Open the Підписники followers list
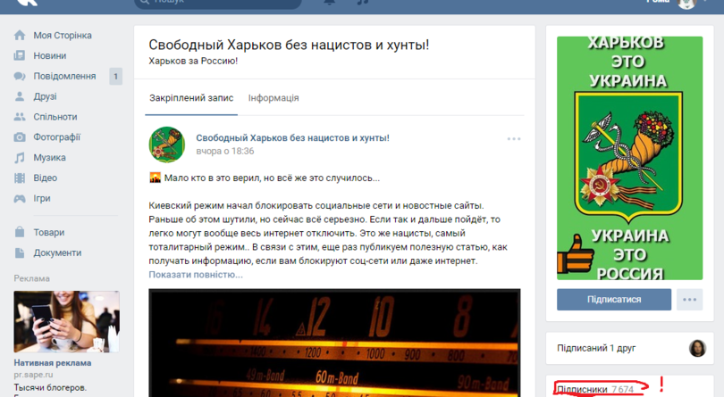The image size is (724, 397). point(582,390)
